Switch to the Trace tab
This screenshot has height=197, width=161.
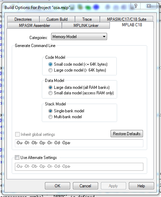click(x=87, y=19)
